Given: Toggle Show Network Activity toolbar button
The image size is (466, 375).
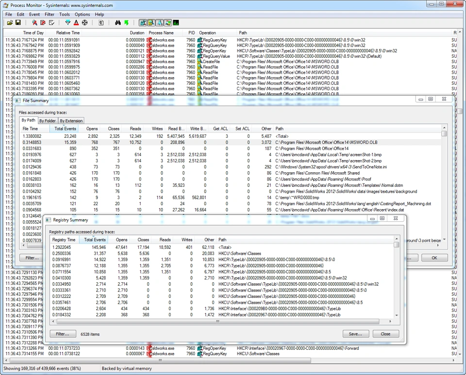Looking at the screenshot, I should (160, 23).
